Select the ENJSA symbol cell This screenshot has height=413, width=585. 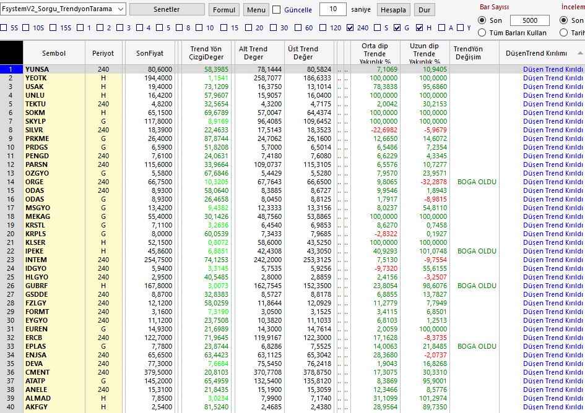pyautogui.click(x=54, y=355)
